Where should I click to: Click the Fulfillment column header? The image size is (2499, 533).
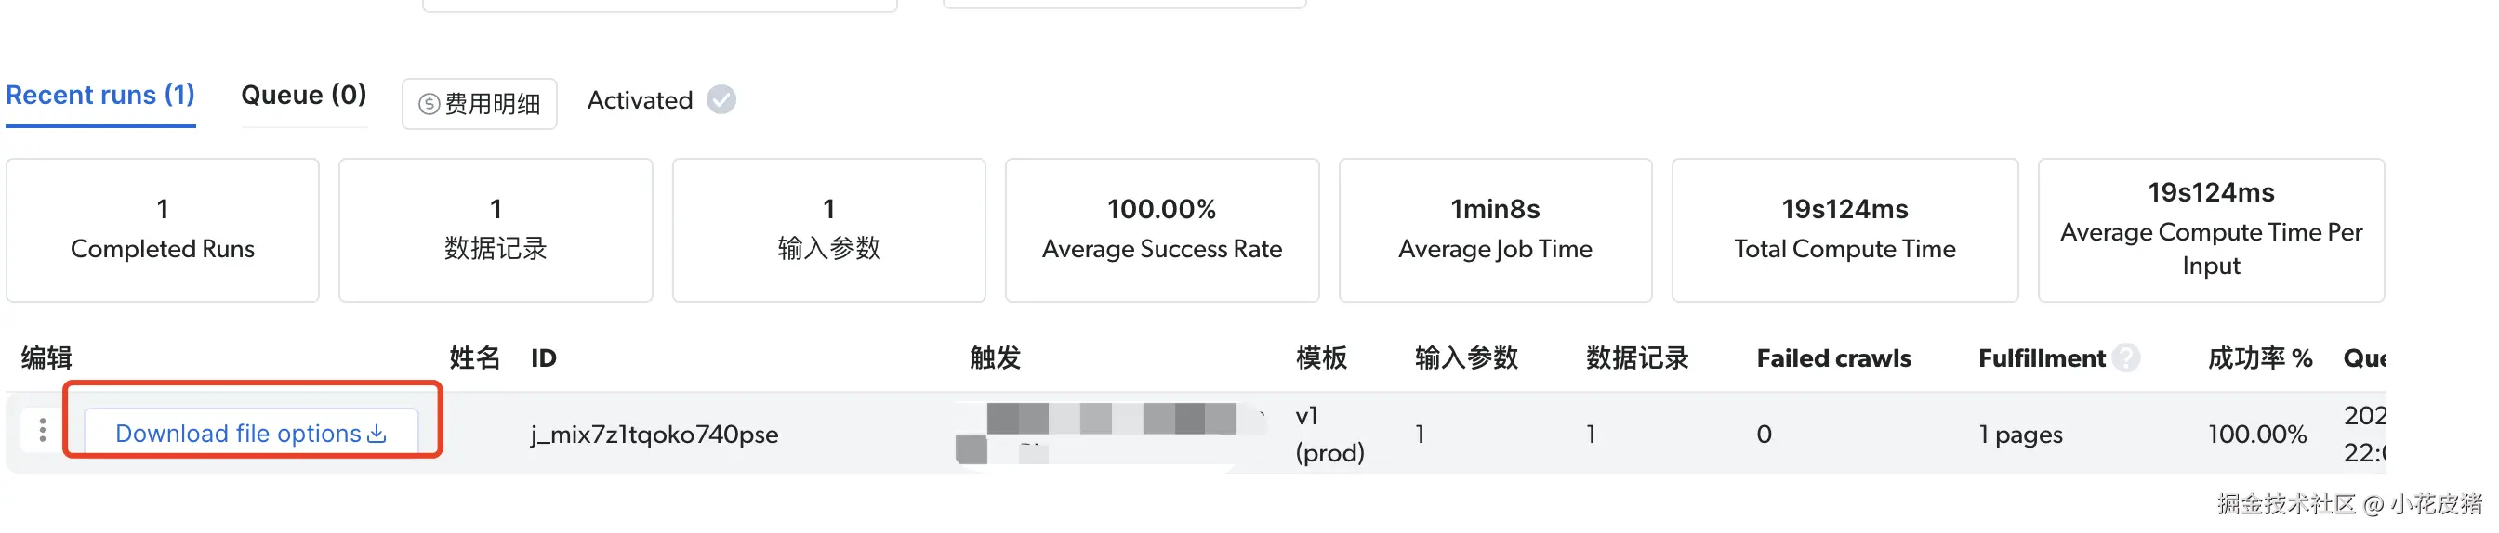[2041, 358]
